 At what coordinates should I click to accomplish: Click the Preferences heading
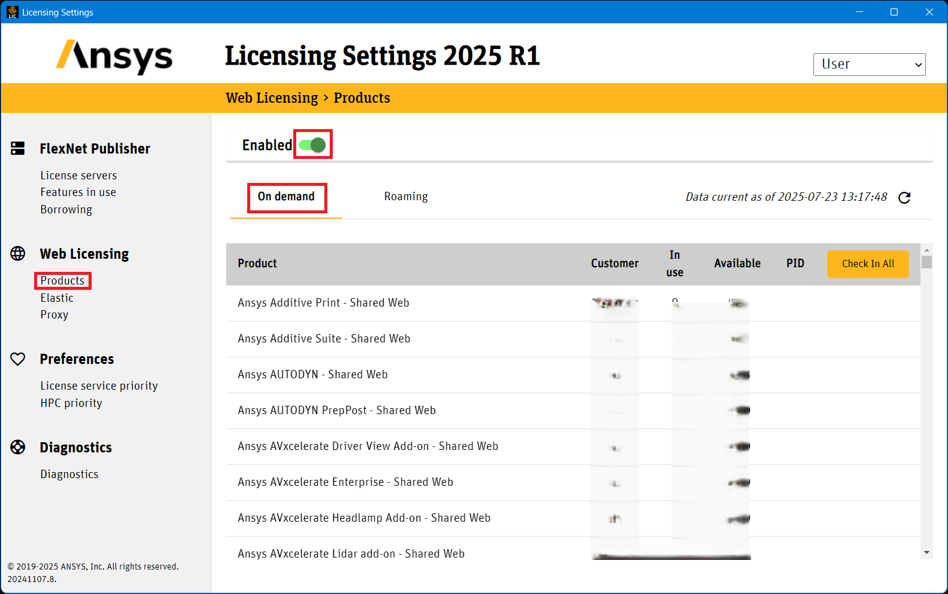(x=77, y=359)
